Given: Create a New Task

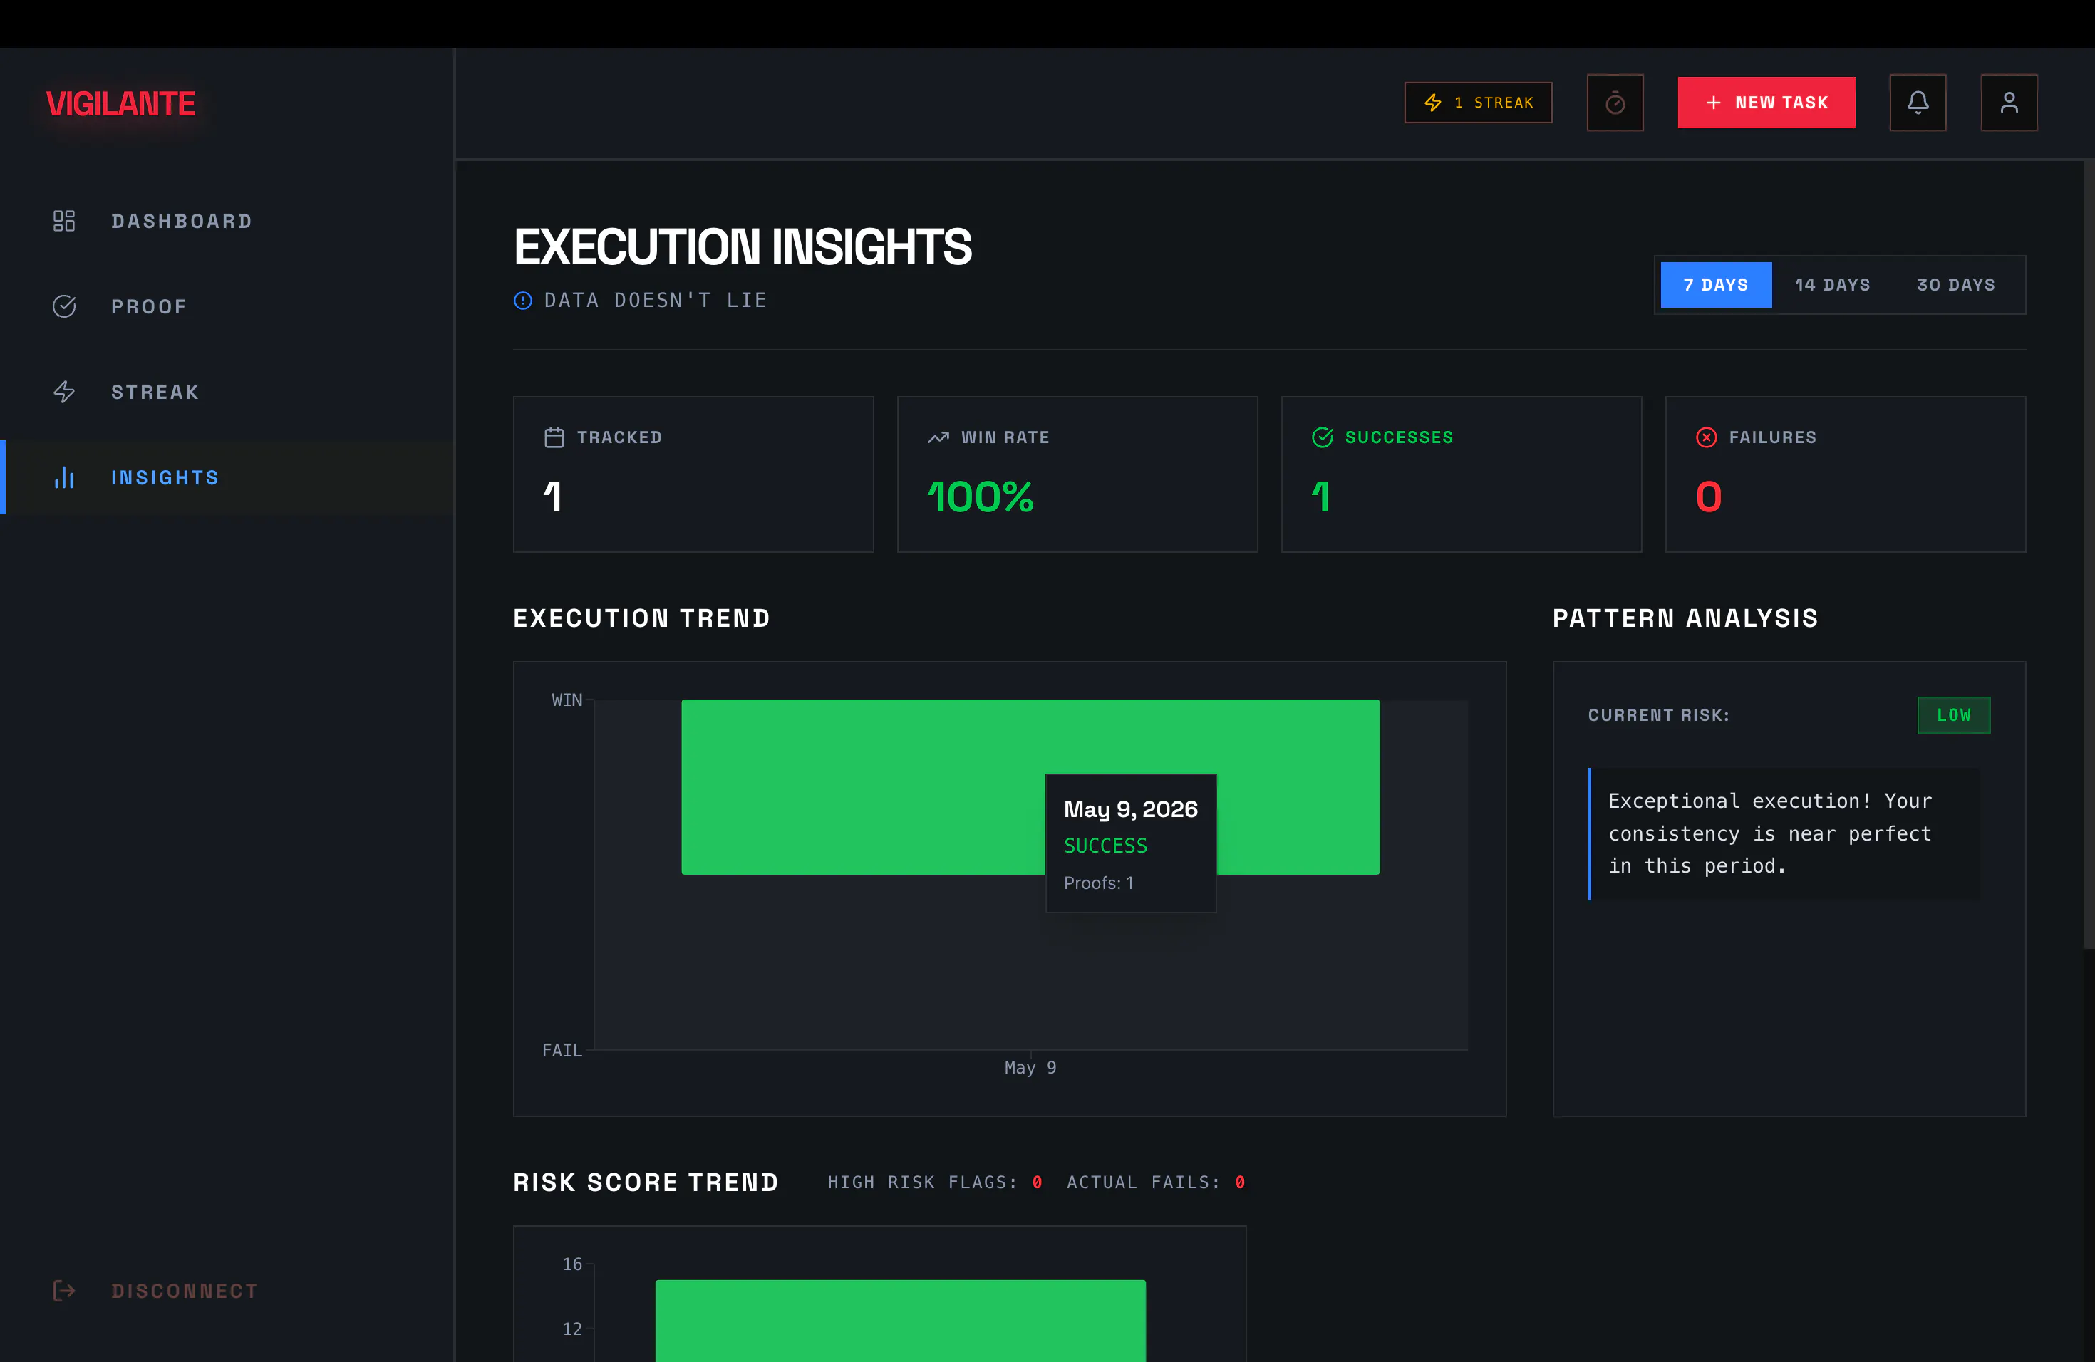Looking at the screenshot, I should 1766,103.
